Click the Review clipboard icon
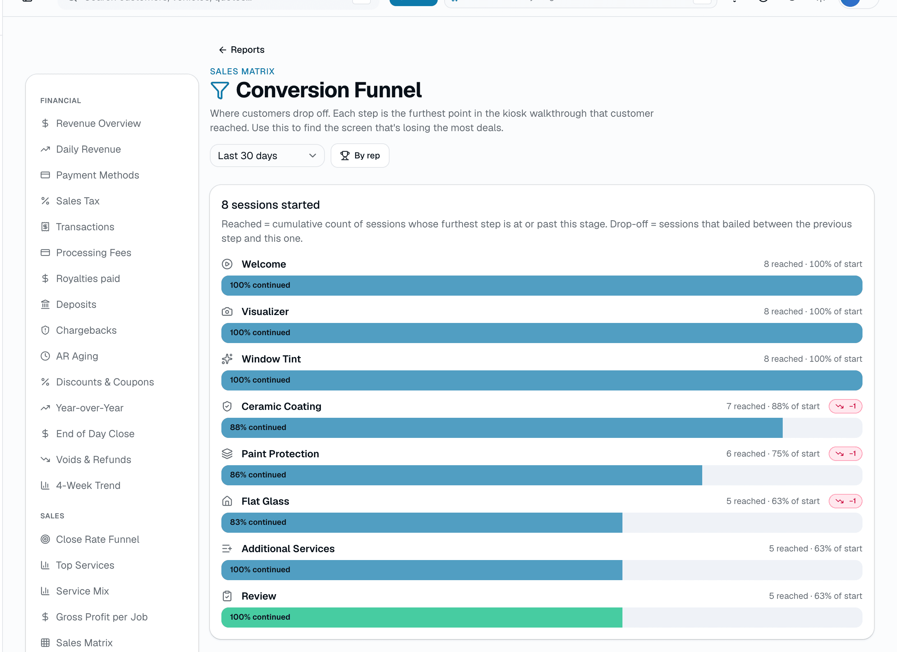Screen dimensions: 897x652 (x=227, y=596)
